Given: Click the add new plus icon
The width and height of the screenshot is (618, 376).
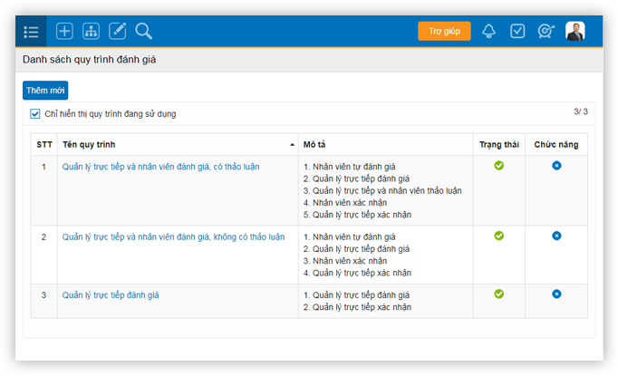Looking at the screenshot, I should [x=64, y=32].
